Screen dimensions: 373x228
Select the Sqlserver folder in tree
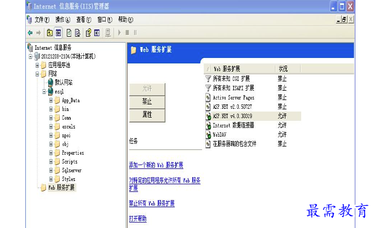tap(72, 170)
